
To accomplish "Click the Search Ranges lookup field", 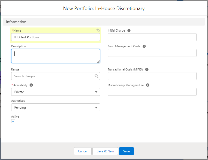I will [53, 76].
